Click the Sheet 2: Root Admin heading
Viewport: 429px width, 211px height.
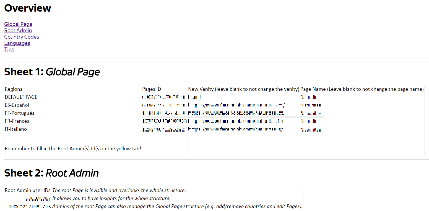point(51,173)
